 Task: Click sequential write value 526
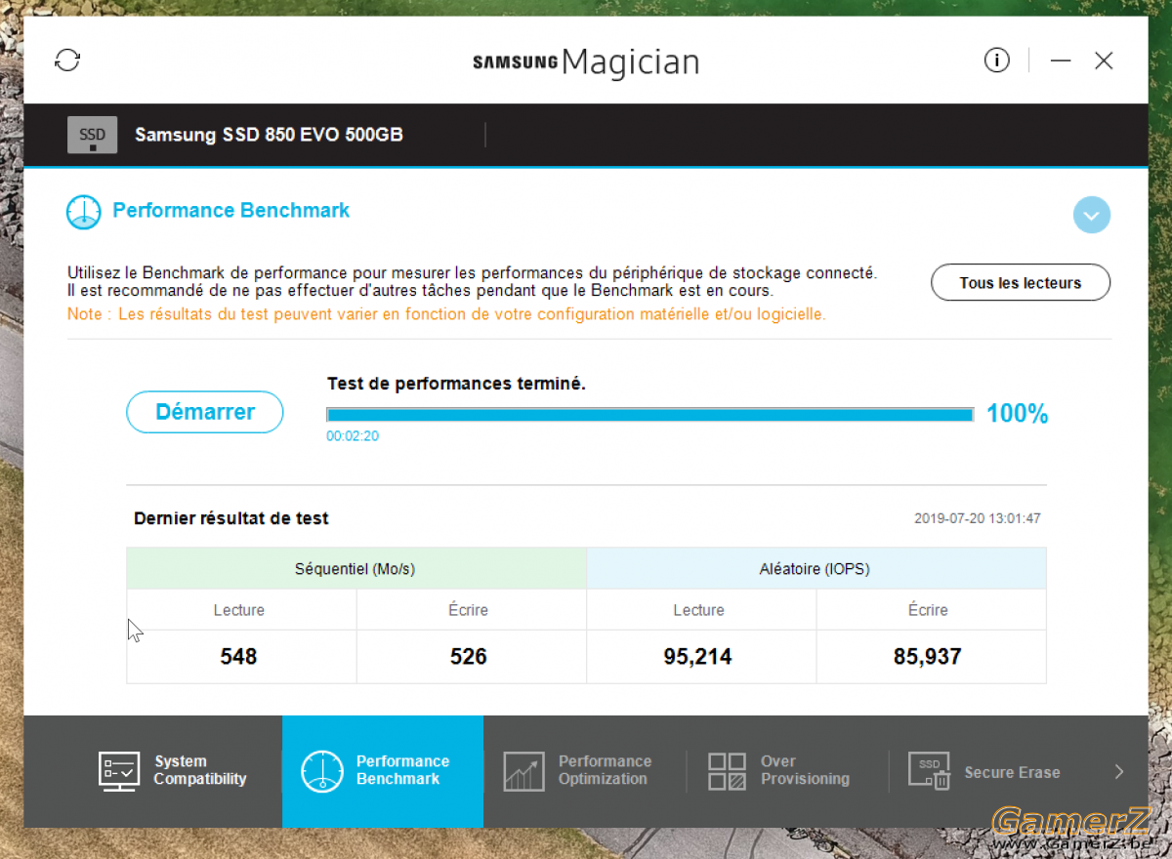[469, 657]
